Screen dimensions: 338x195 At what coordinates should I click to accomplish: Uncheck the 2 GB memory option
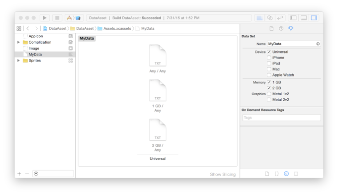click(x=269, y=88)
